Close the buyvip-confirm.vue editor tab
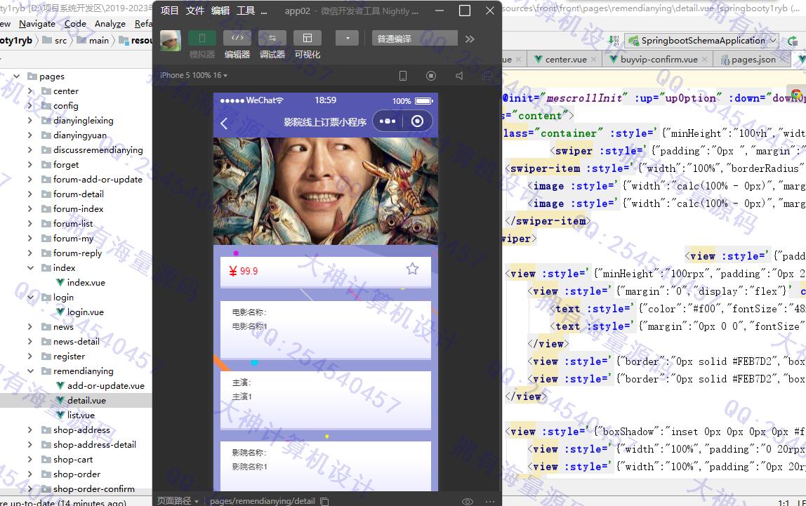 [x=705, y=60]
